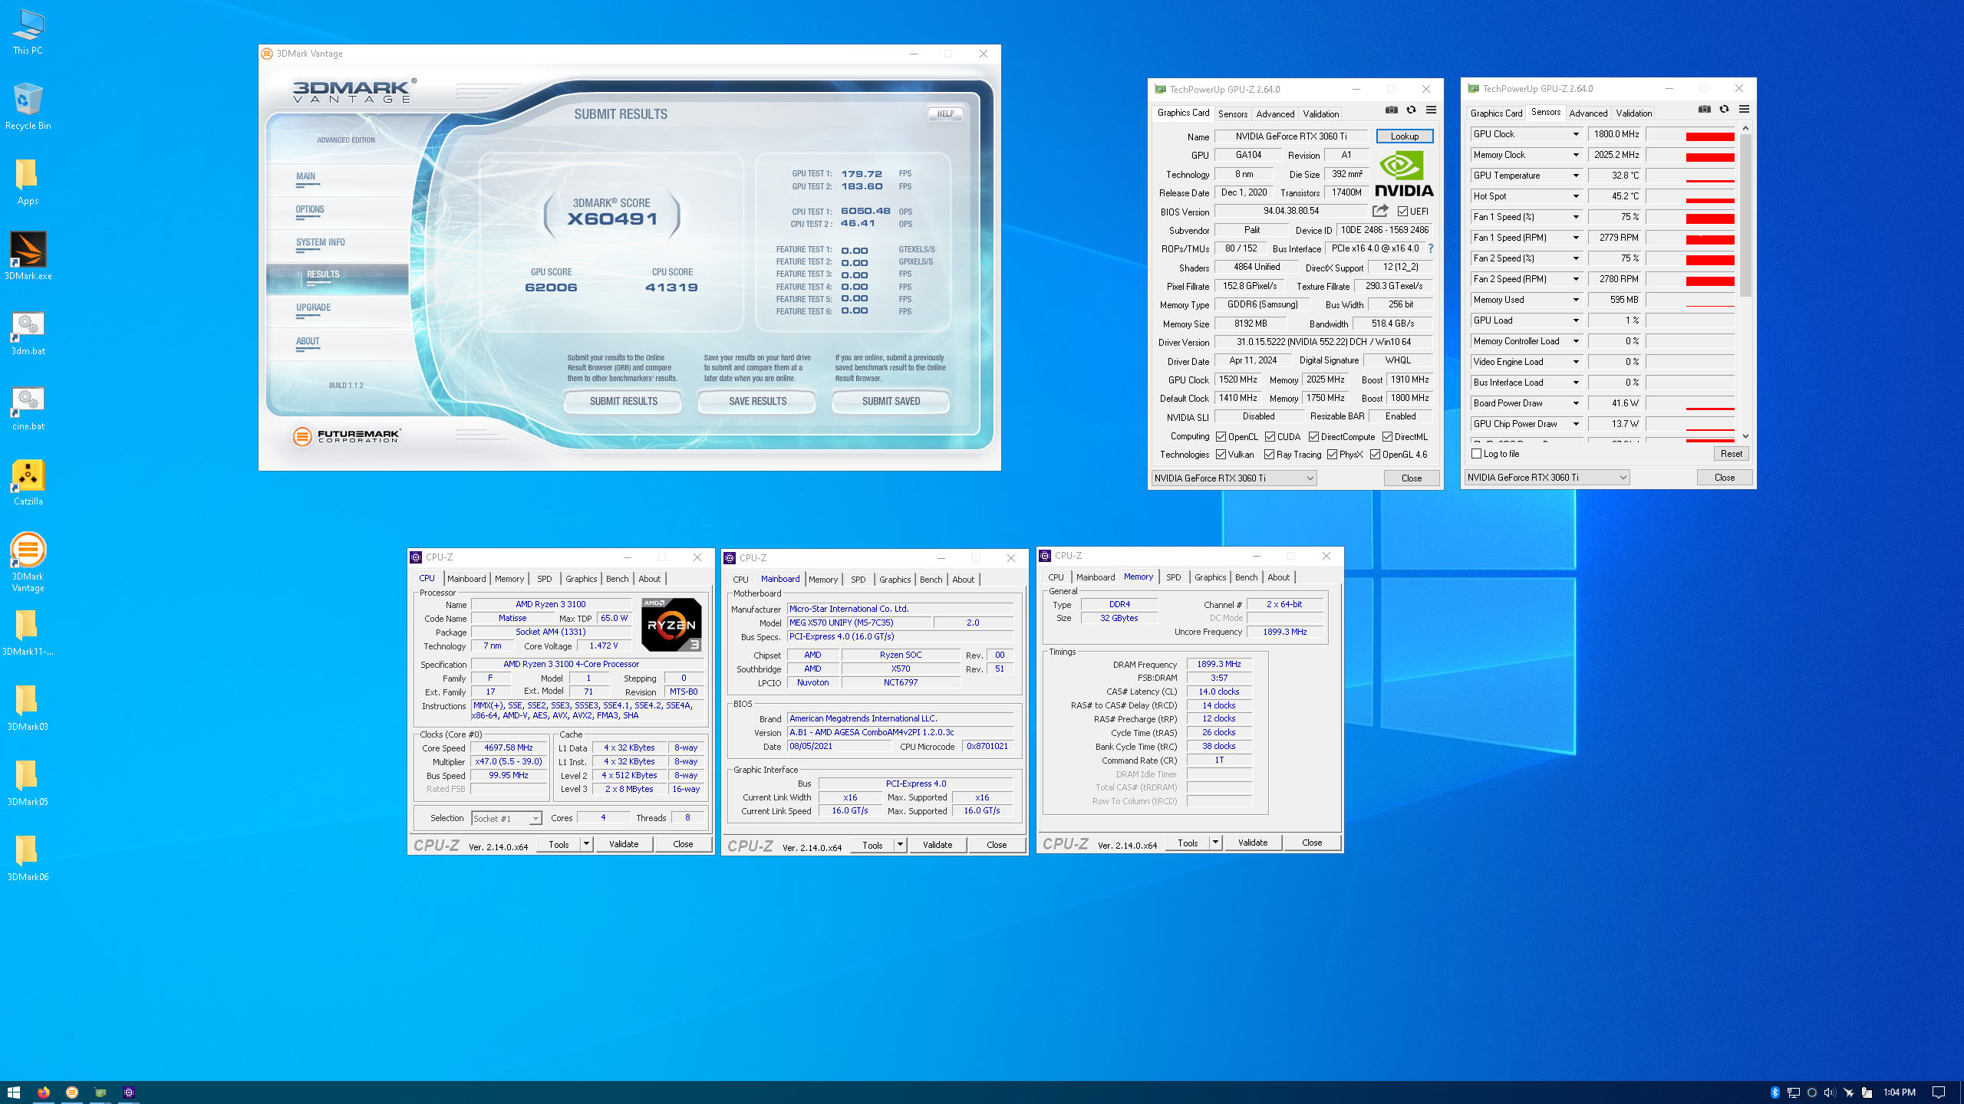Screen dimensions: 1964x1104
Task: Open hamburger menu in GPU-Z Graphics Card window
Action: pyautogui.click(x=1431, y=110)
